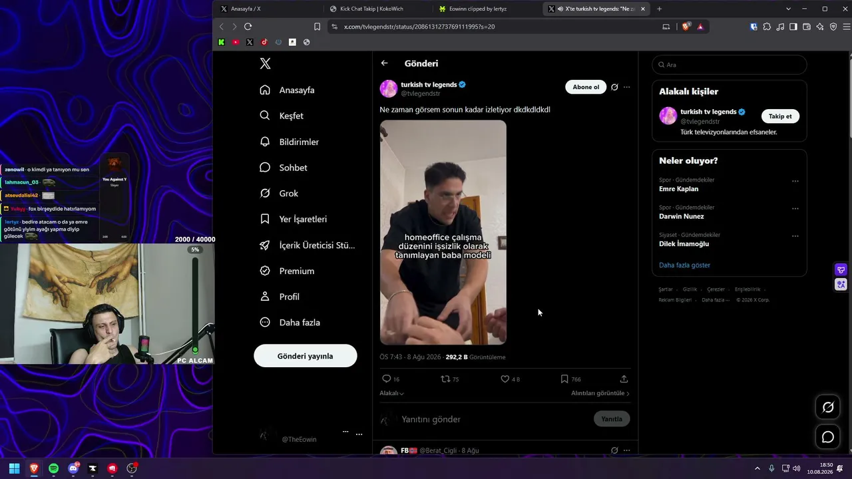Screen dimensions: 852x479
Task: Open the Brave hamburger menu
Action: pyautogui.click(x=845, y=27)
